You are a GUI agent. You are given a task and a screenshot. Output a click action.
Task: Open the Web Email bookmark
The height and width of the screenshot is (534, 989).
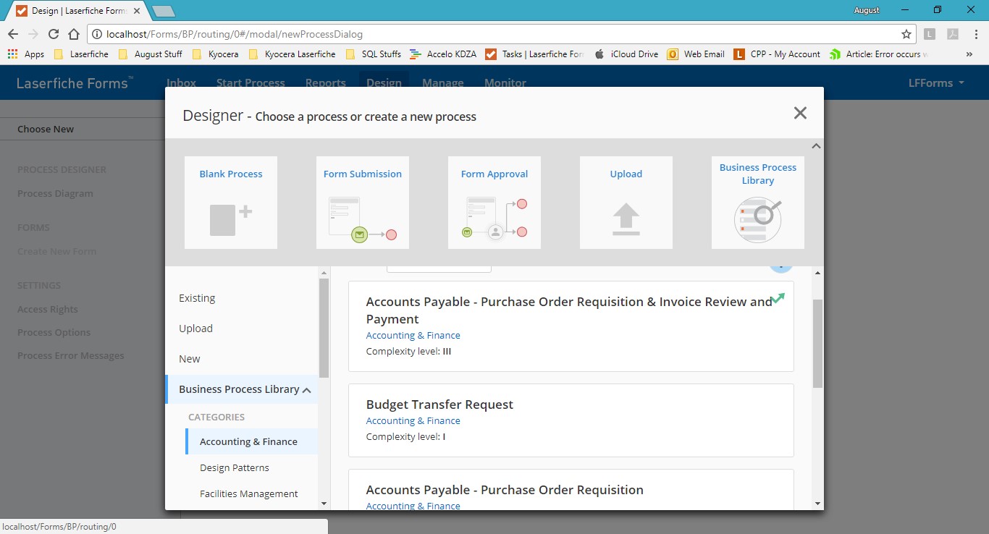[x=696, y=54]
